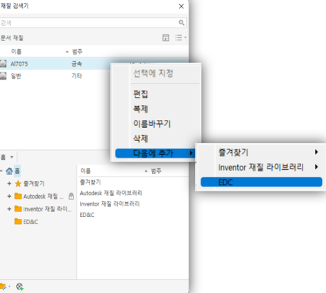Expand the Inventor 재질 library node
326x293 pixels.
(x=9, y=209)
